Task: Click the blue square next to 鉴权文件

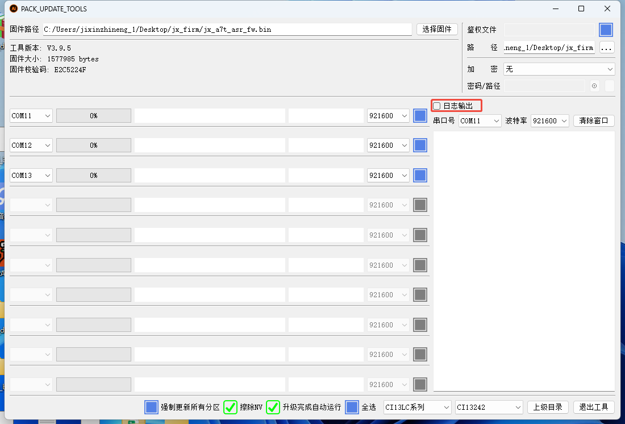Action: pos(606,30)
